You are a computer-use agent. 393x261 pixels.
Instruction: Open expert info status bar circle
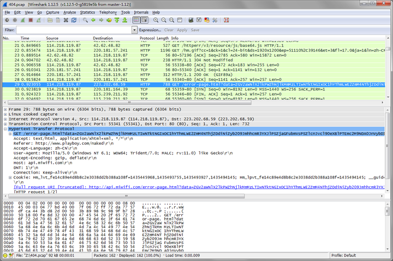[x=5, y=256]
